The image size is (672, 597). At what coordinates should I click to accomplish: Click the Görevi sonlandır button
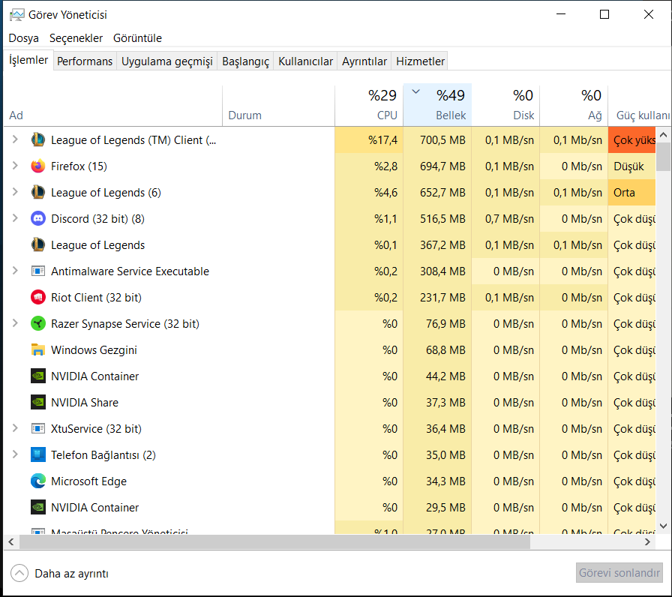click(619, 572)
